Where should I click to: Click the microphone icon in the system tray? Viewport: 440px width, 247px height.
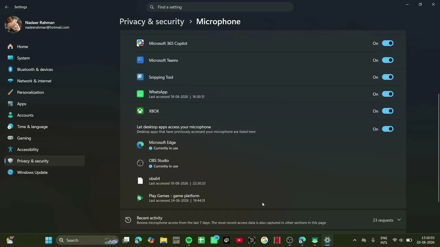coord(373,240)
